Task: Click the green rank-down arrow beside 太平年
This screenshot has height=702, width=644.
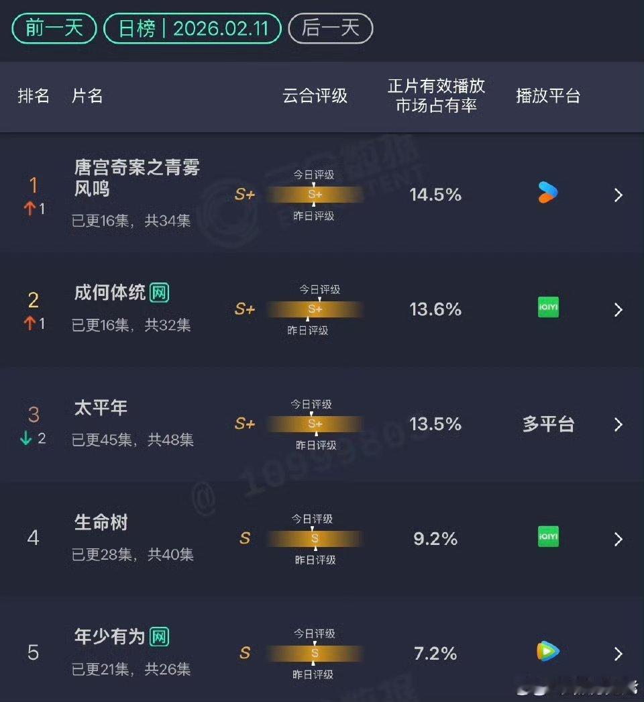Action: (27, 438)
